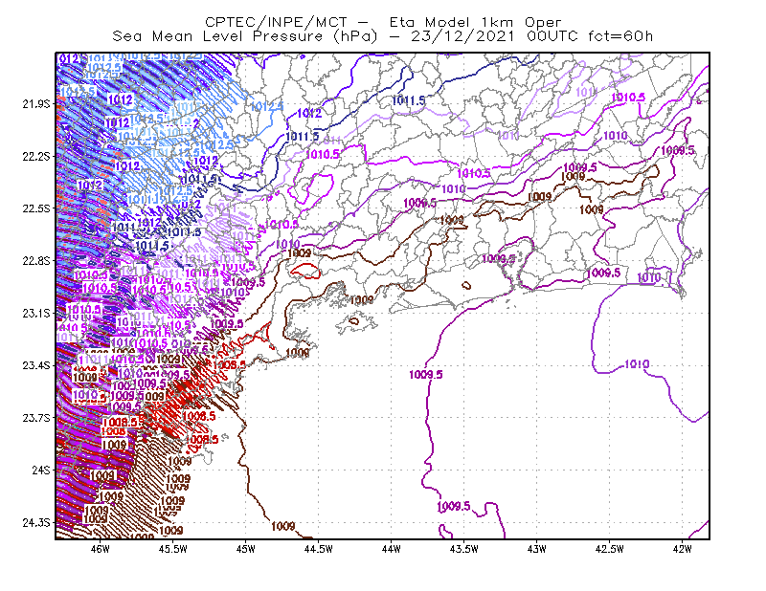This screenshot has height=591, width=766.
Task: Click the 42W longitude axis label
Action: tap(682, 549)
